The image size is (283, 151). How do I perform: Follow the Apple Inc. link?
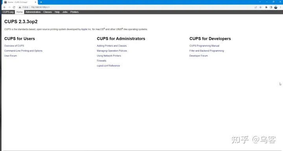[86, 29]
